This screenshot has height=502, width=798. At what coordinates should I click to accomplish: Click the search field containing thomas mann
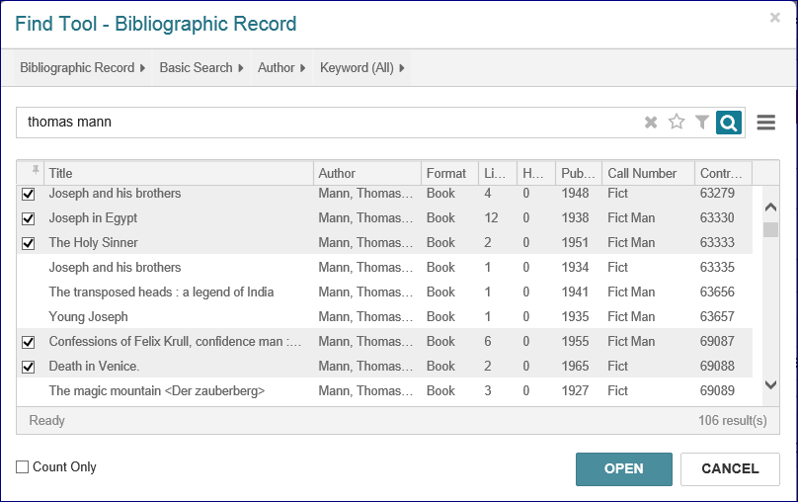326,123
